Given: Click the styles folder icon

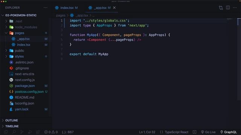Looking at the screenshot, I should [x=11, y=56].
